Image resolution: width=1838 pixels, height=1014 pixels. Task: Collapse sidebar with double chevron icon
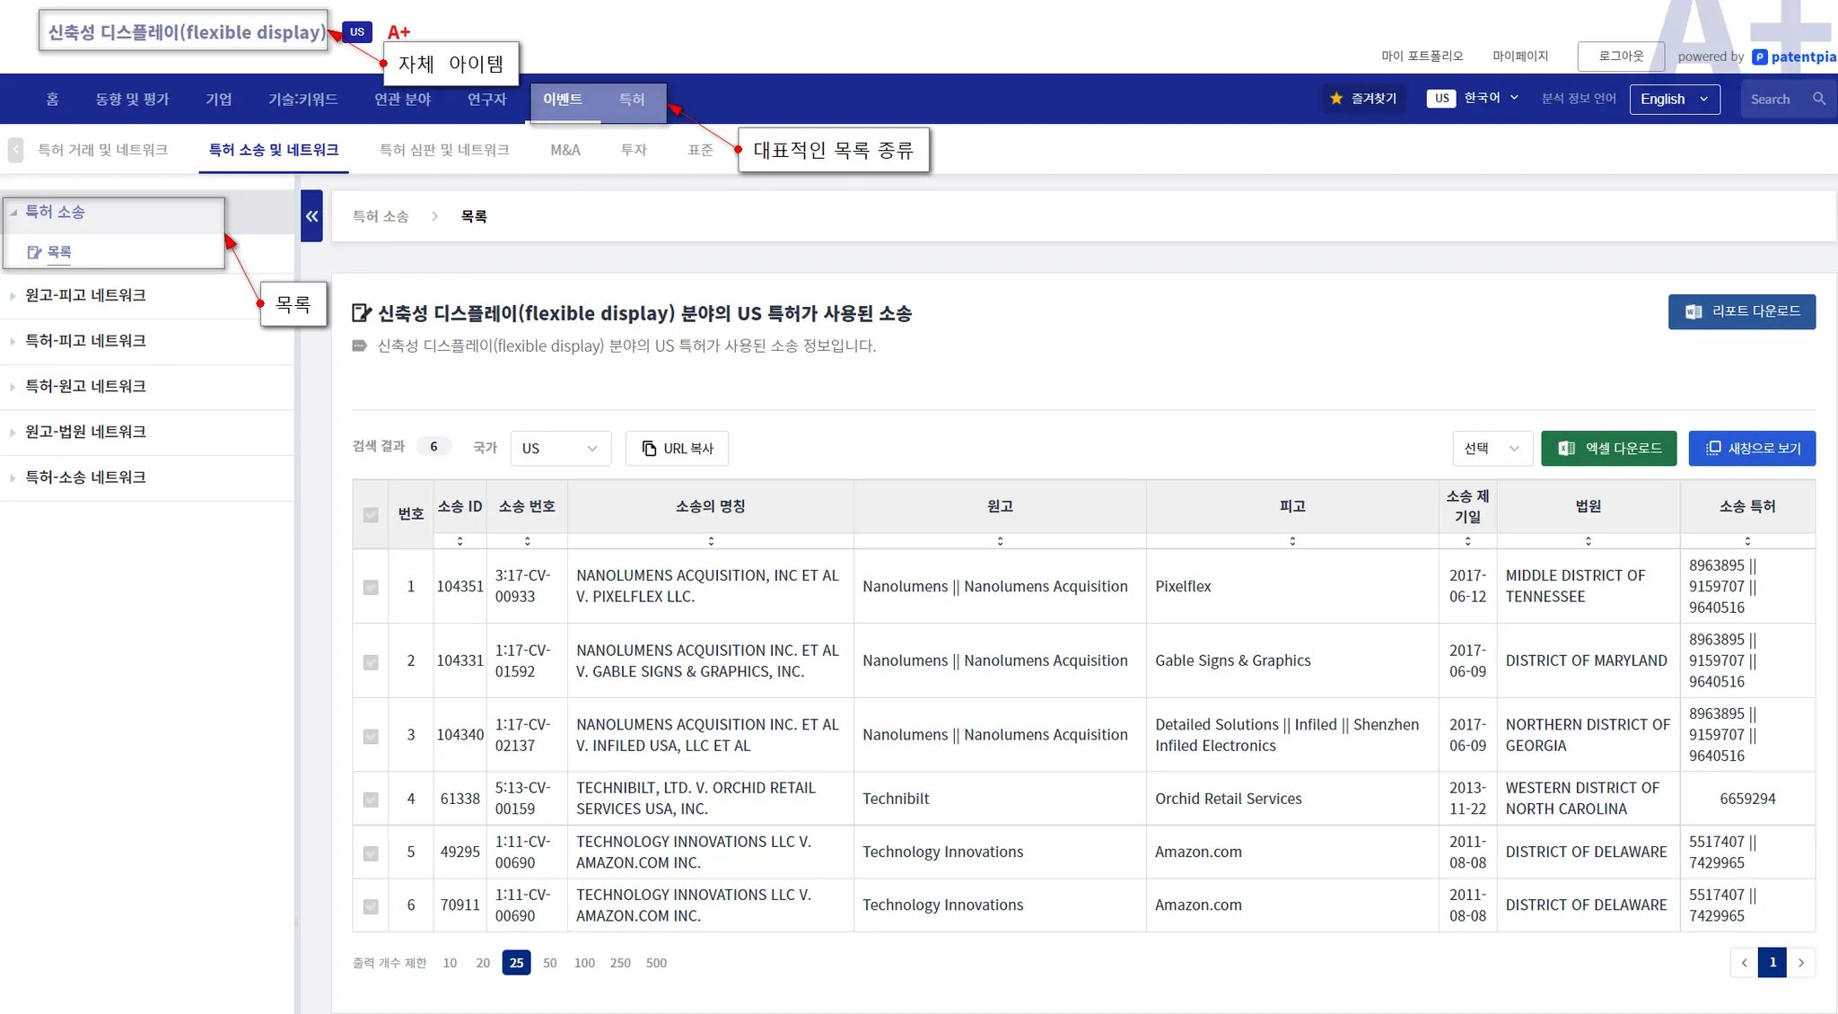coord(311,216)
